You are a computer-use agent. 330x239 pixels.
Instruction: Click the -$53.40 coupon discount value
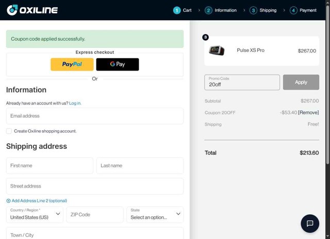pyautogui.click(x=288, y=112)
